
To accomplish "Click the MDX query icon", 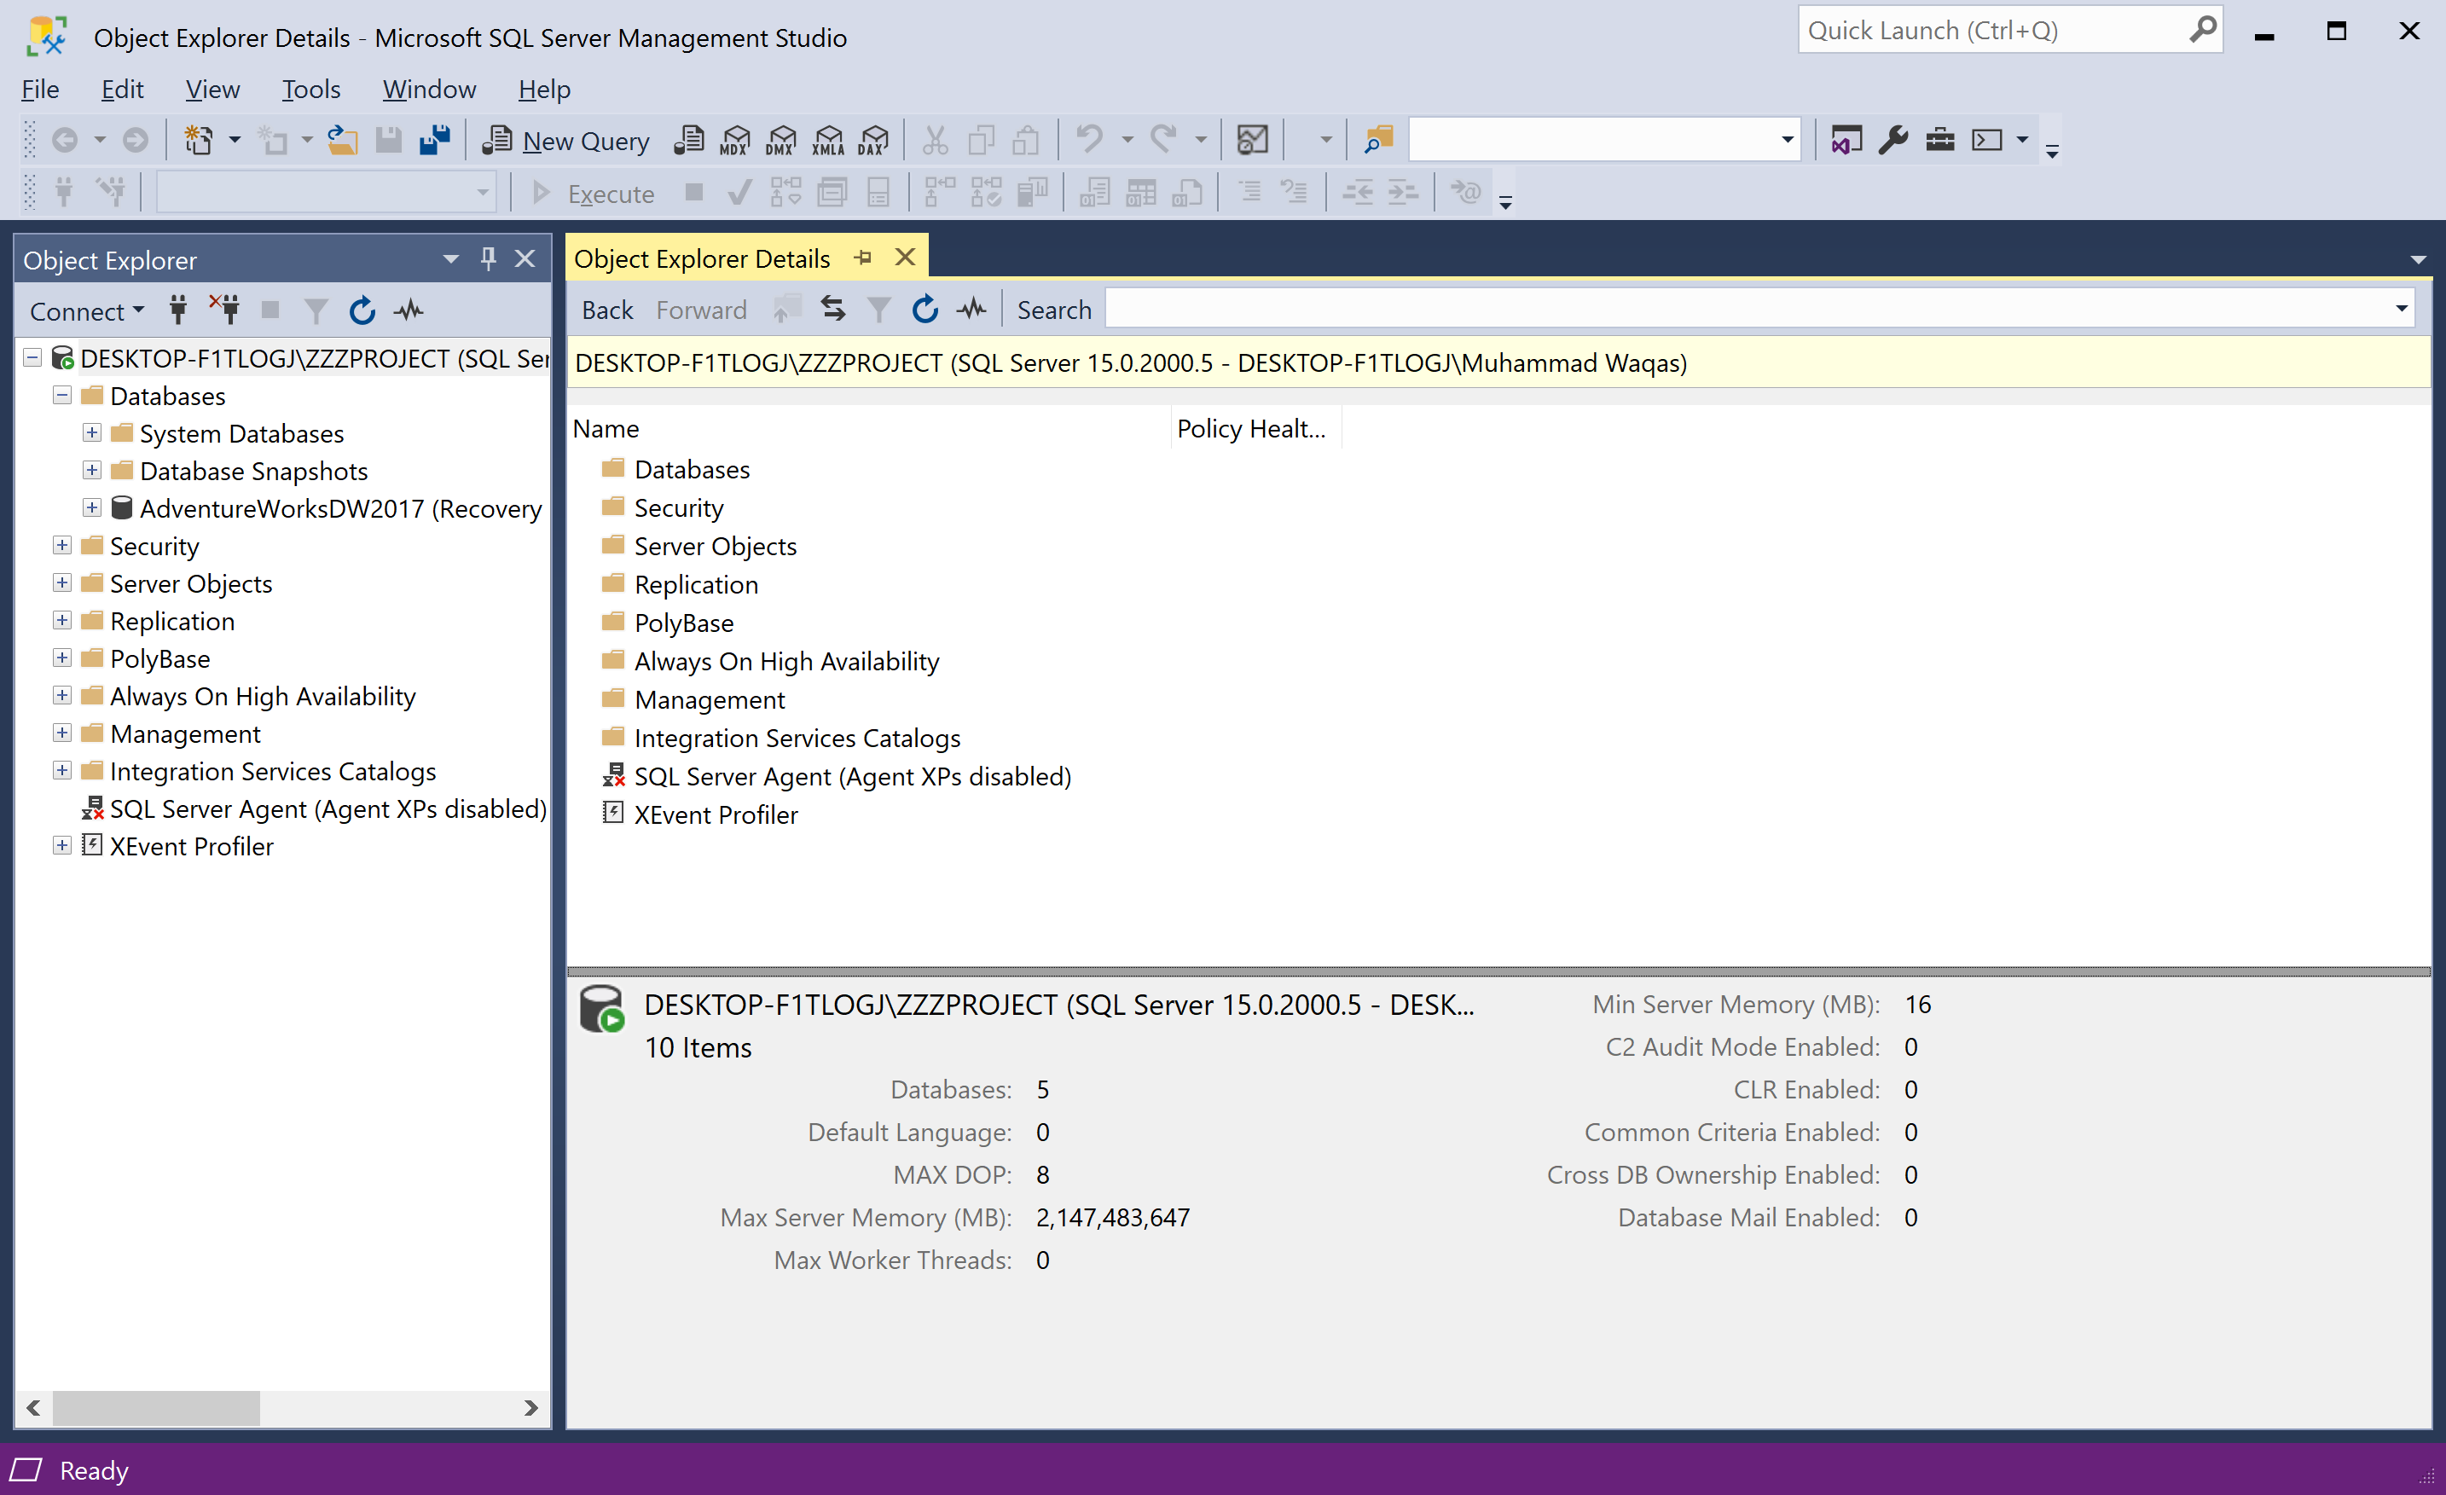I will click(x=734, y=140).
